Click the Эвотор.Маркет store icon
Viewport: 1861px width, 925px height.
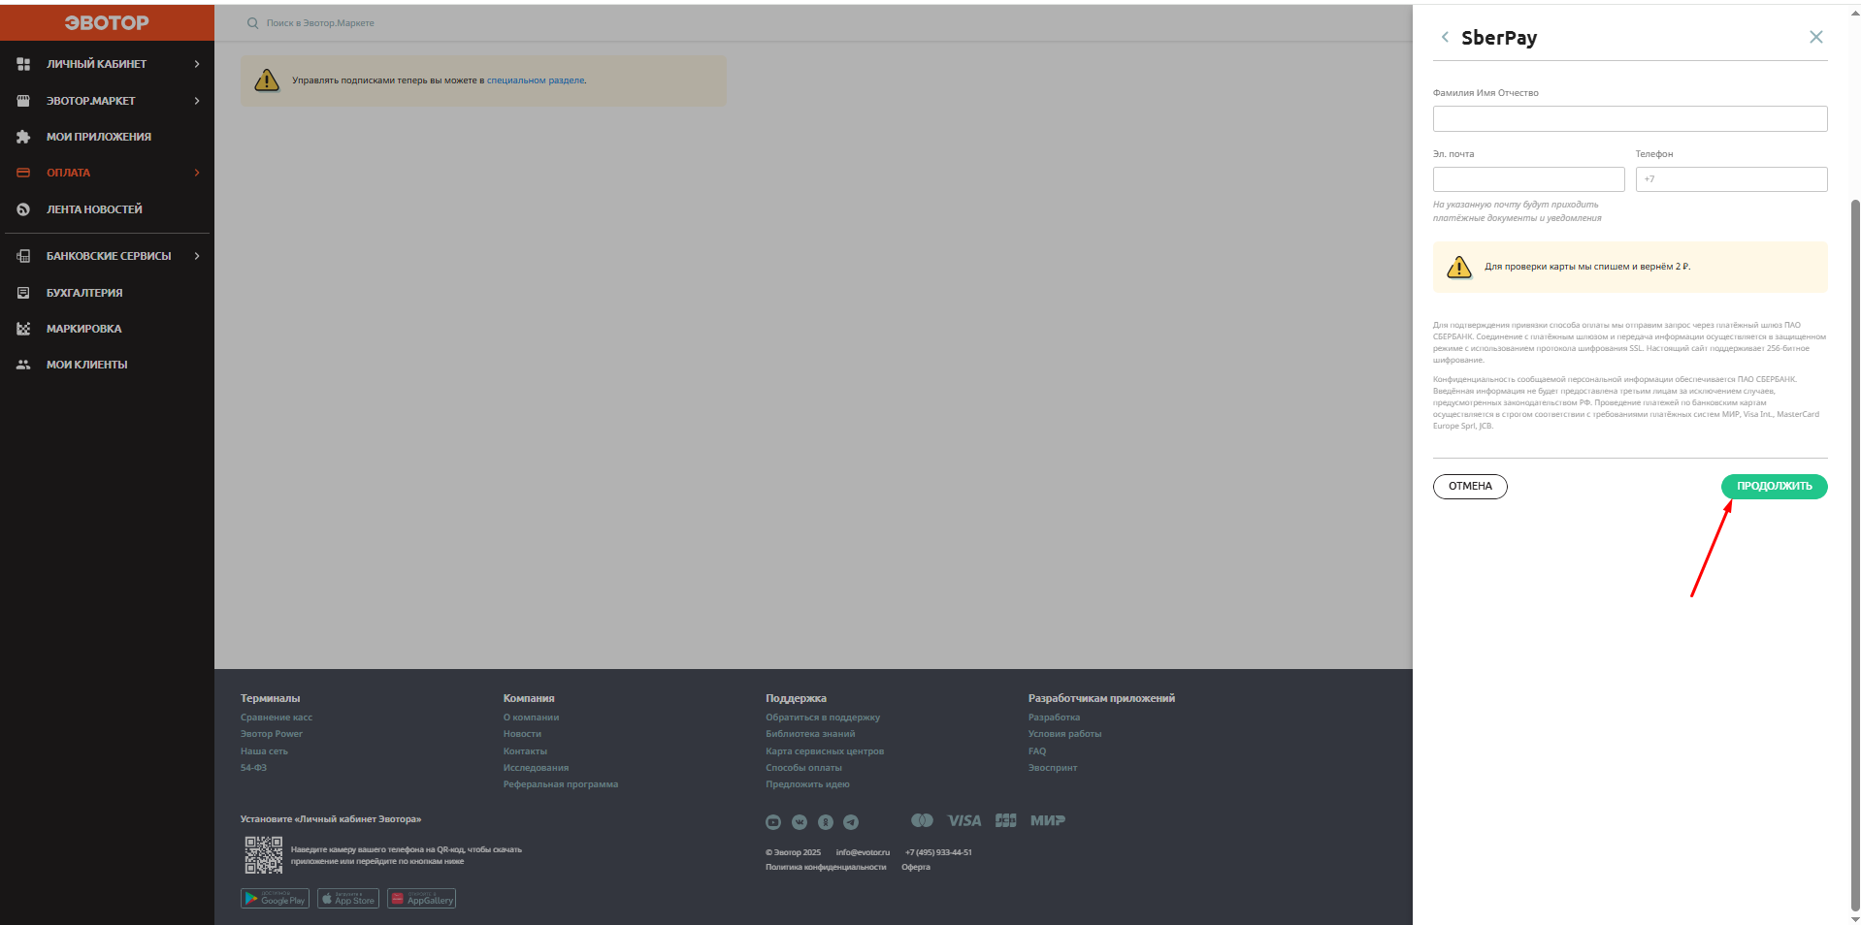point(23,101)
